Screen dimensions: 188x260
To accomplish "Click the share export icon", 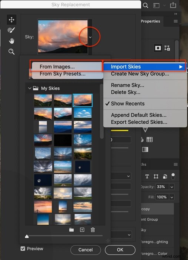I will 173,5.
